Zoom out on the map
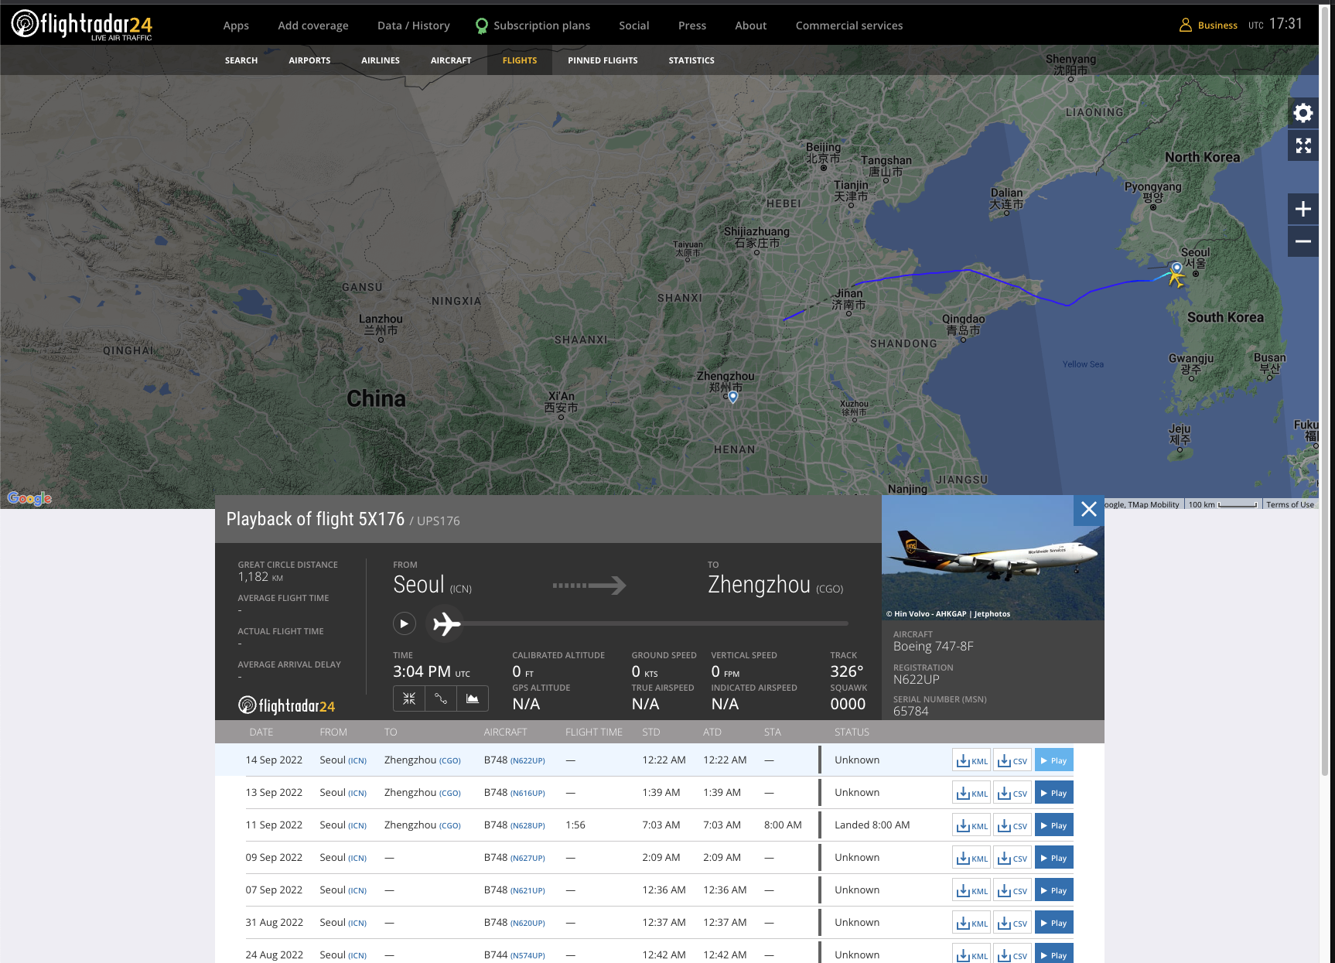The height and width of the screenshot is (963, 1335). [1303, 241]
